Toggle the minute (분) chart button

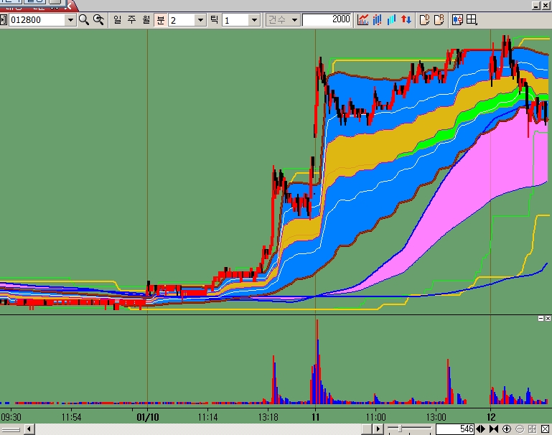[x=160, y=20]
